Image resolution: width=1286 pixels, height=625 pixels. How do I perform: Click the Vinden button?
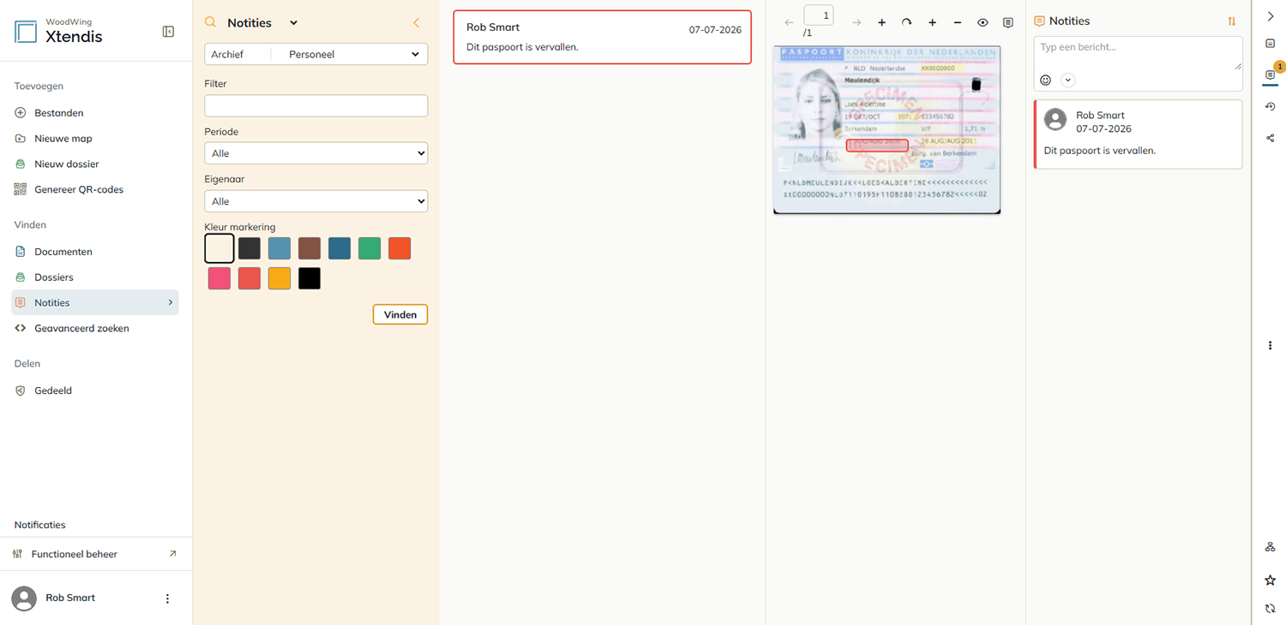pyautogui.click(x=400, y=314)
